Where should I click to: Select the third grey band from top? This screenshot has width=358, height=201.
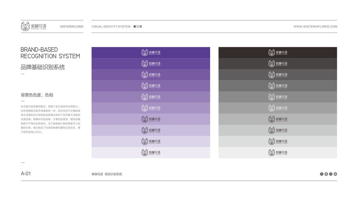278,75
